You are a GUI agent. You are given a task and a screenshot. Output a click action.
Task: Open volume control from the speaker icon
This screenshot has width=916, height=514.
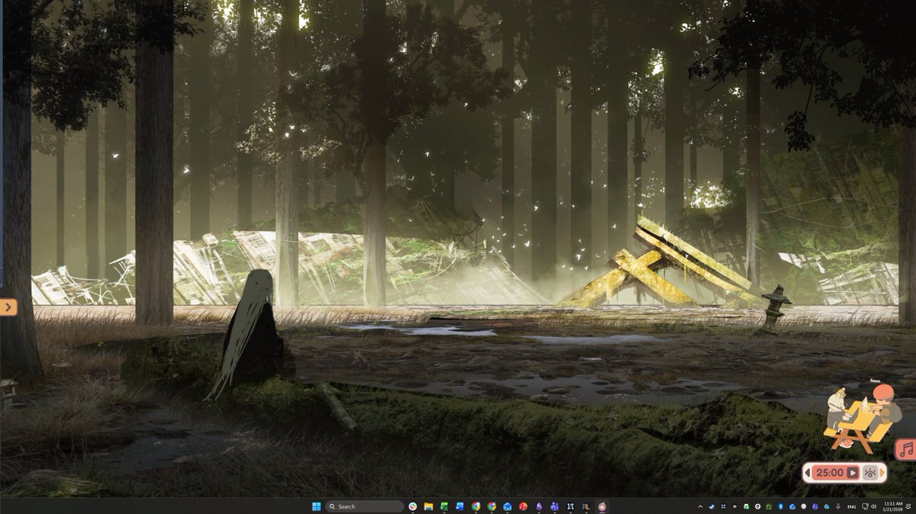[874, 506]
